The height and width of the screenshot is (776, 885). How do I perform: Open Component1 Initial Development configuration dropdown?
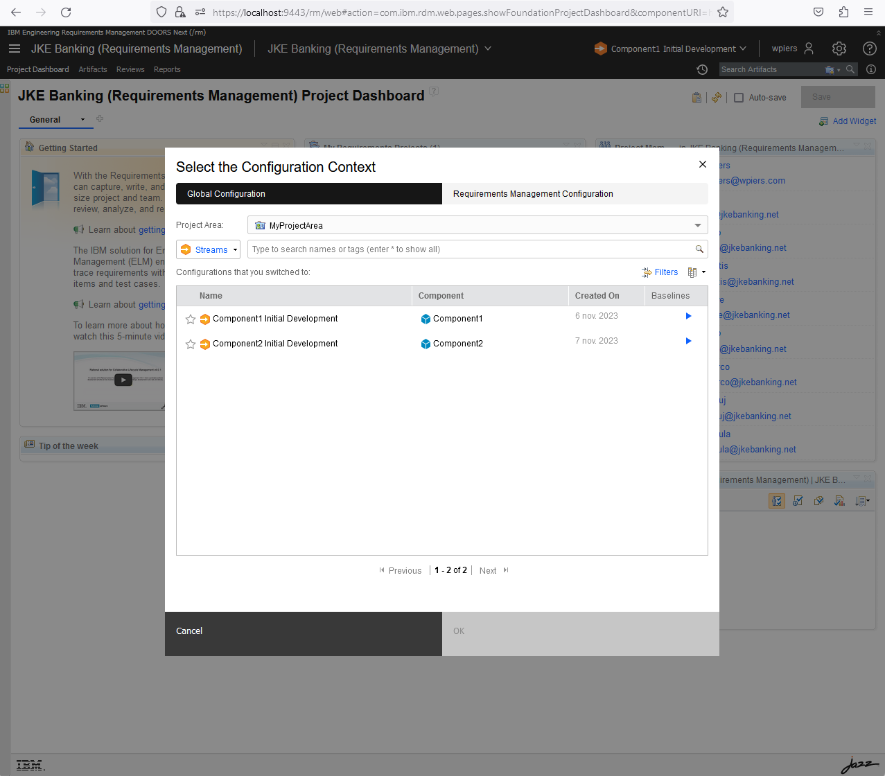click(670, 48)
